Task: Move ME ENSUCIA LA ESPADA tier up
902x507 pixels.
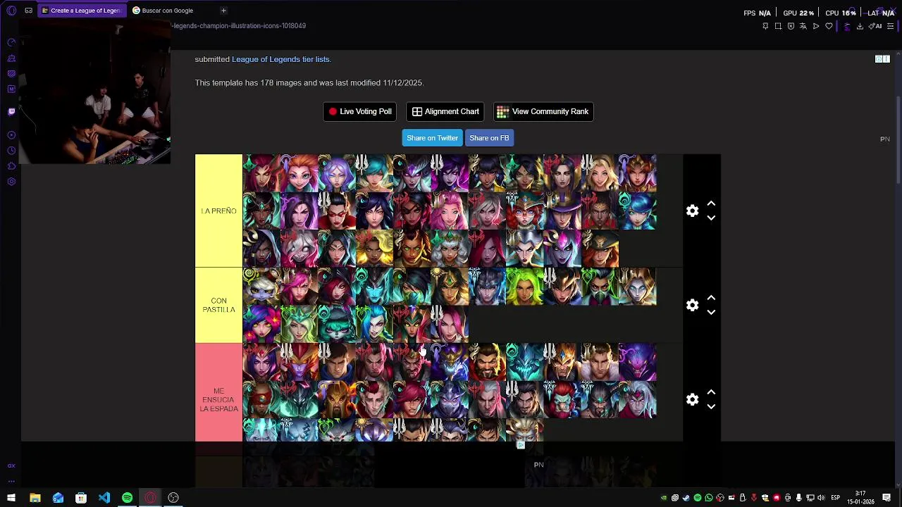Action: (x=711, y=392)
